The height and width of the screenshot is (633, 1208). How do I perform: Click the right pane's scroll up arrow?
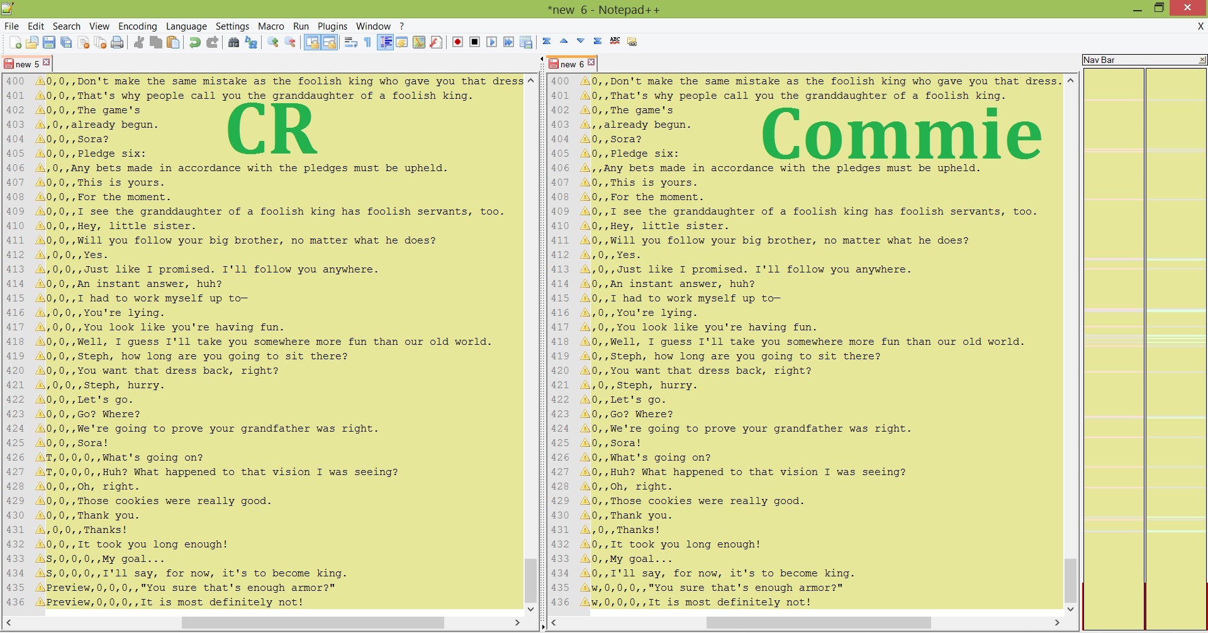click(x=1071, y=81)
